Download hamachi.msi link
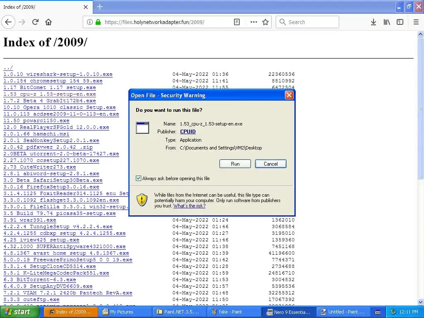This screenshot has width=424, height=318. click(x=36, y=134)
